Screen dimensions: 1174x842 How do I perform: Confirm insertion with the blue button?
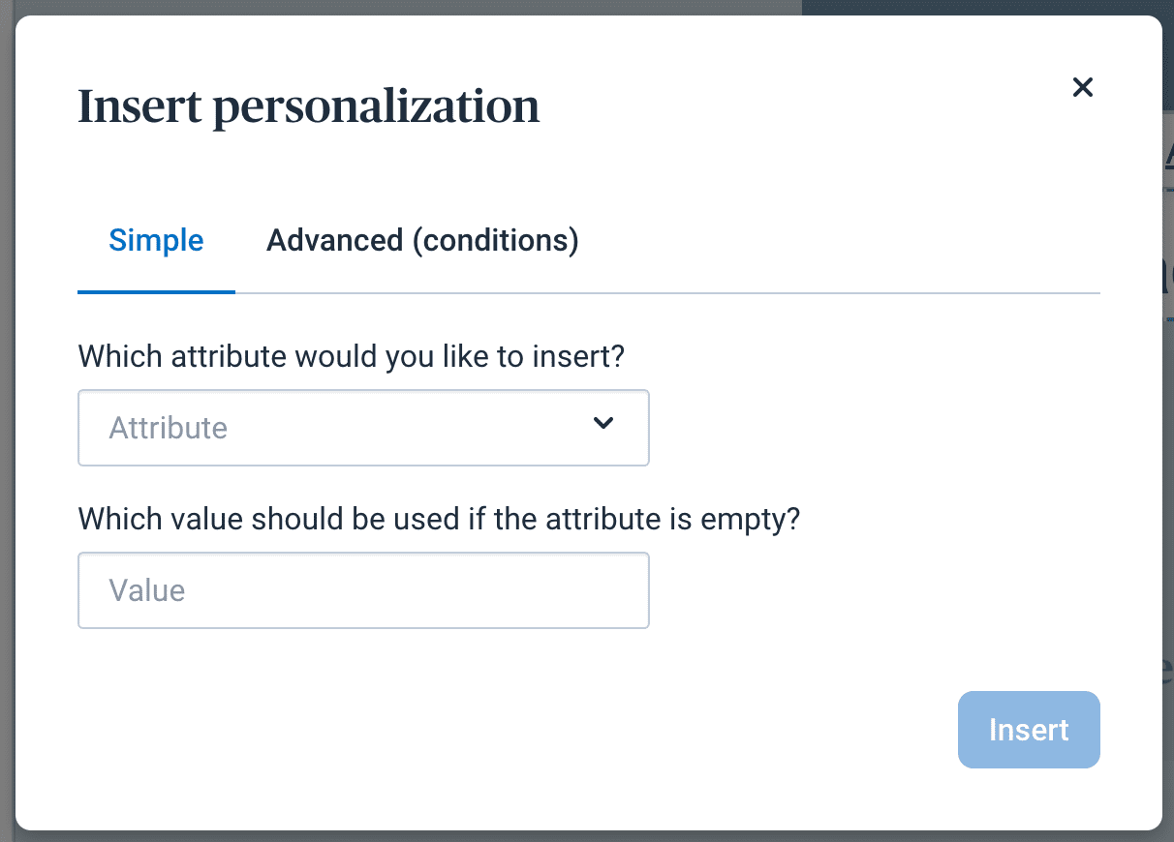[x=1029, y=730]
